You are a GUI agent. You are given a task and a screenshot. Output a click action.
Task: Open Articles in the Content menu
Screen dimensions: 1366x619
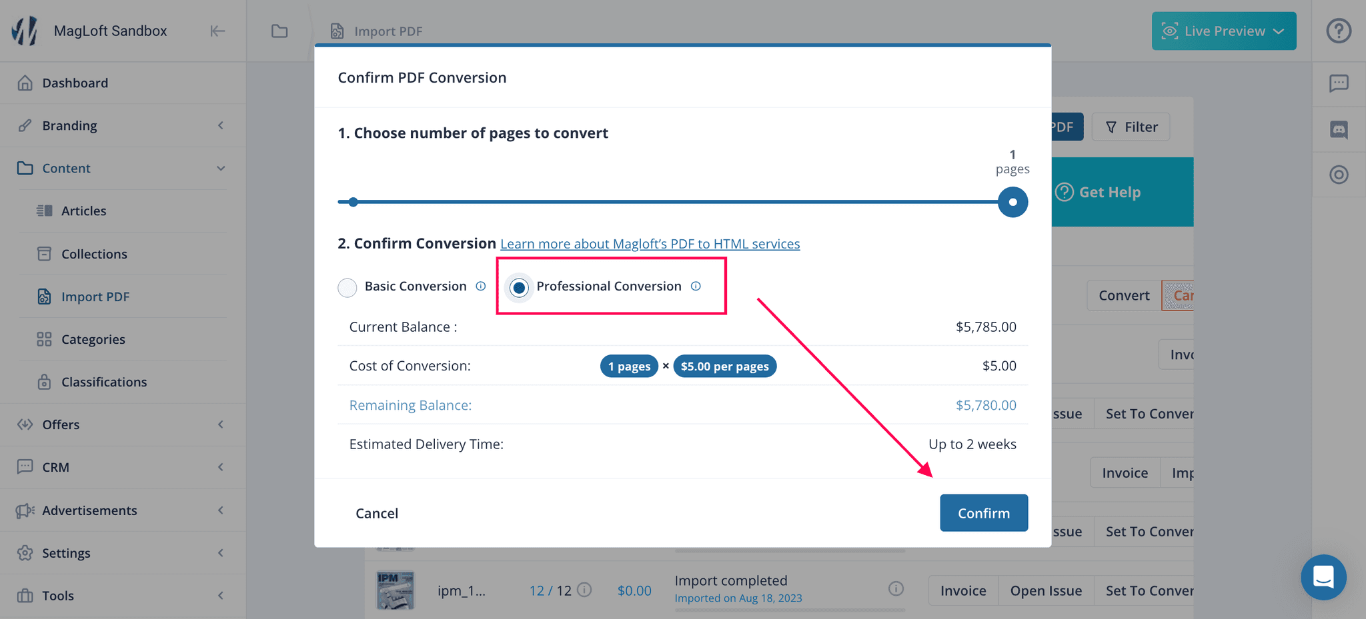click(83, 211)
